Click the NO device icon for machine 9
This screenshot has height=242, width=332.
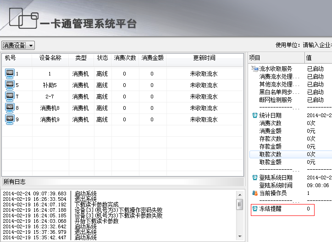(10, 119)
